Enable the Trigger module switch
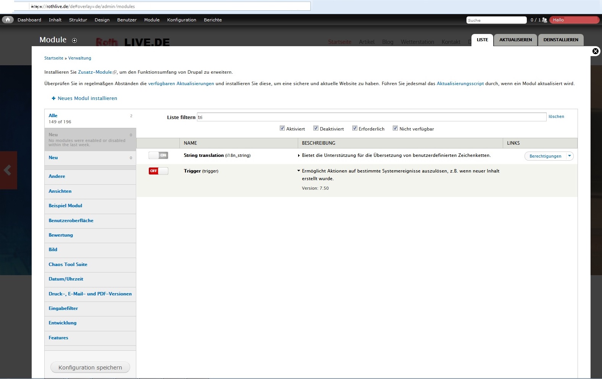The image size is (602, 379). click(x=158, y=171)
